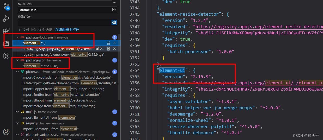The height and width of the screenshot is (140, 323).
Task: Open the folder icon in activity bar
Action: (6, 43)
